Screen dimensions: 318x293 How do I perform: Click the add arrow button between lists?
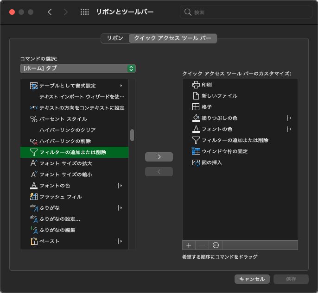(159, 157)
